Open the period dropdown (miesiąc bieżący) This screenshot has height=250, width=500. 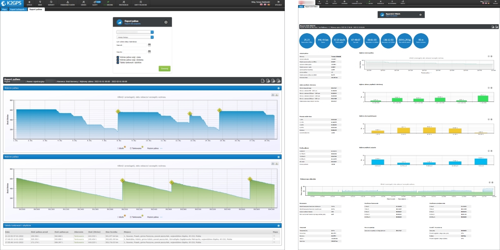[x=135, y=37]
